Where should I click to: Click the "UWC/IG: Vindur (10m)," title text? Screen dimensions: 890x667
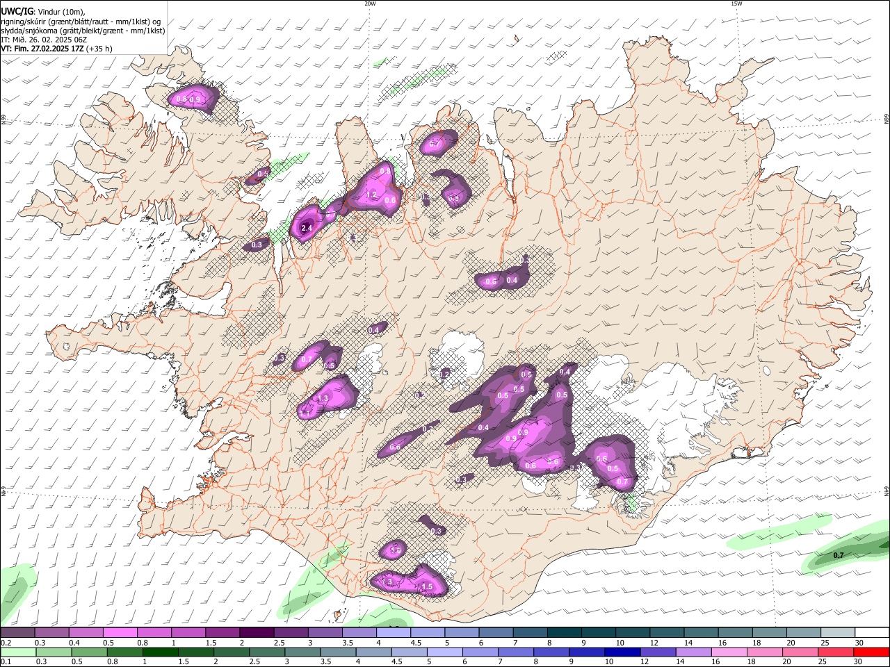(43, 12)
